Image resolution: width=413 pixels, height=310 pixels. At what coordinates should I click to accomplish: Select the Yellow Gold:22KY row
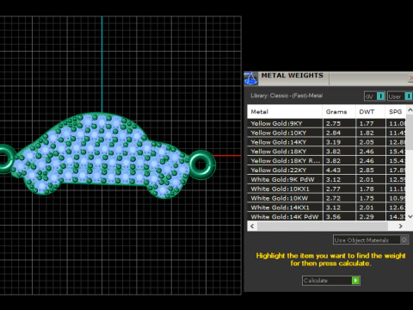pyautogui.click(x=326, y=170)
